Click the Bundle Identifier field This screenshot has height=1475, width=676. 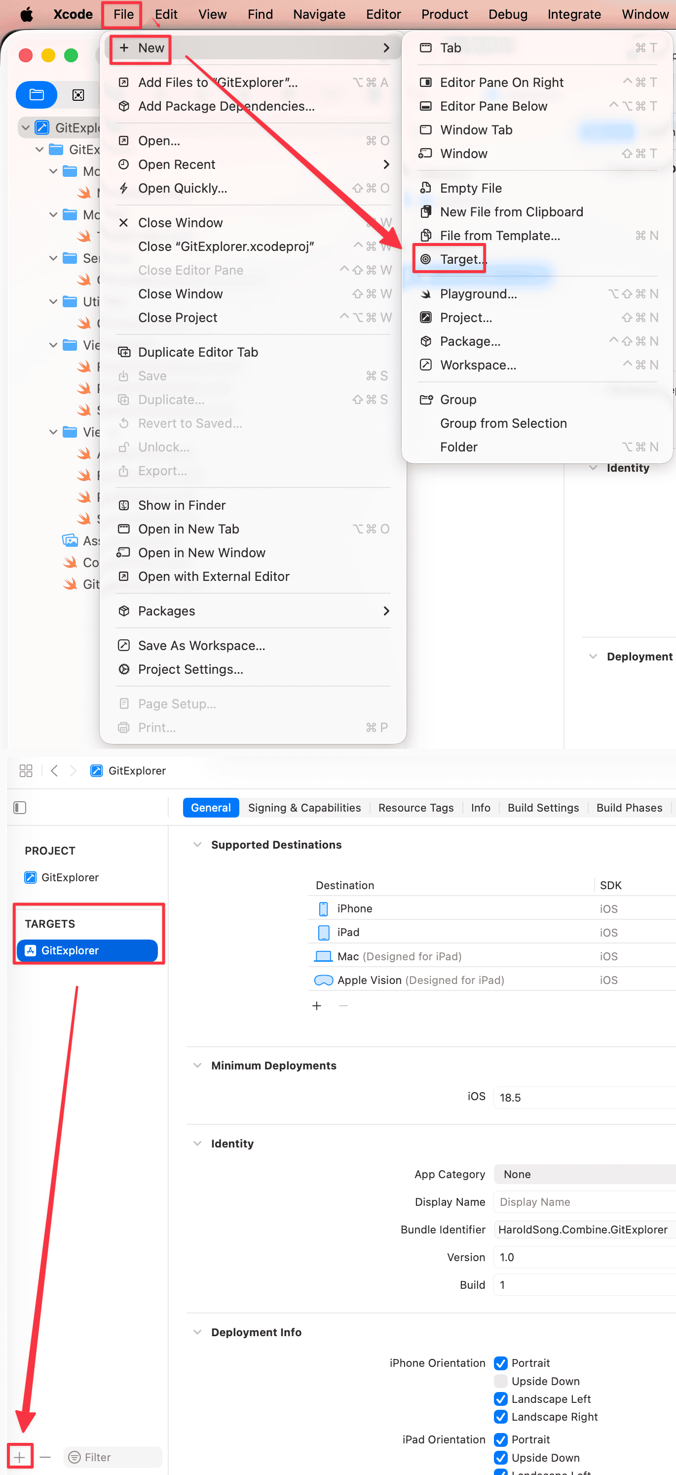[x=585, y=1229]
